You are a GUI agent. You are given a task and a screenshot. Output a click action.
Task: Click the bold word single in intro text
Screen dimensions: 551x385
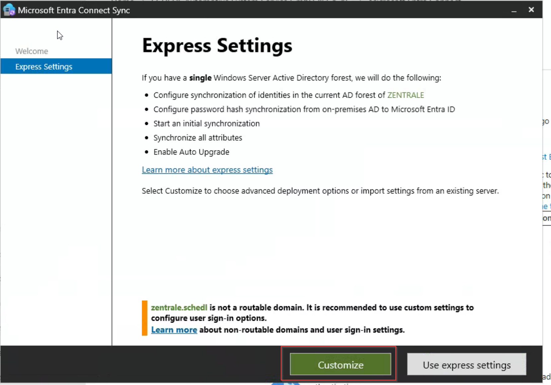pyautogui.click(x=200, y=78)
